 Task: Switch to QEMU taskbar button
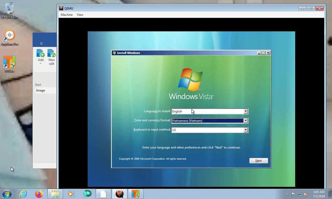[120, 194]
